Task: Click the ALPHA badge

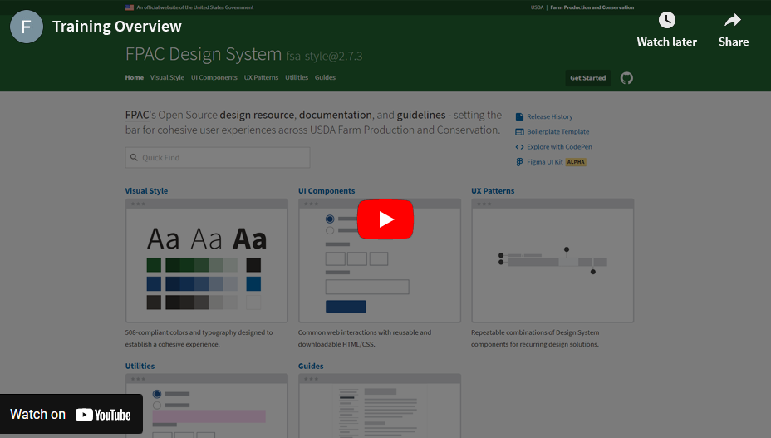Action: [x=576, y=162]
